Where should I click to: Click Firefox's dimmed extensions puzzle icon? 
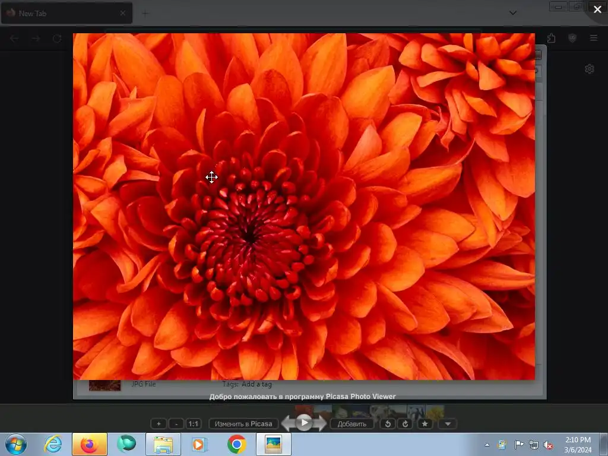coord(551,38)
